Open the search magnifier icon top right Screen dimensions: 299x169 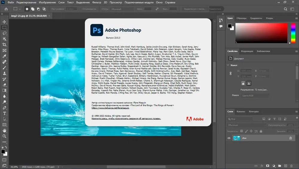(286, 9)
